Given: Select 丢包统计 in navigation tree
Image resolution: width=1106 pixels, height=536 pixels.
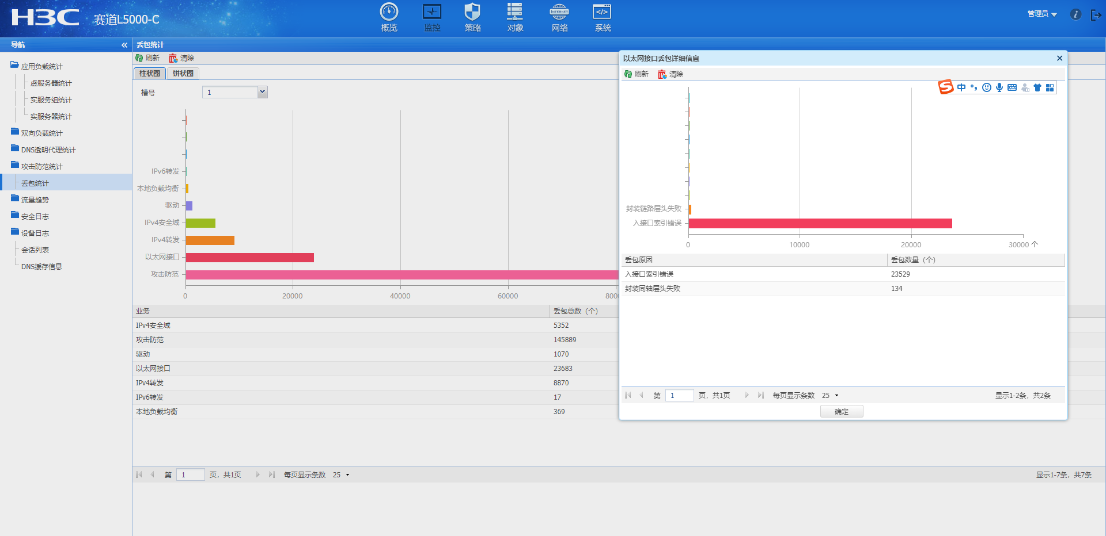Looking at the screenshot, I should tap(35, 183).
